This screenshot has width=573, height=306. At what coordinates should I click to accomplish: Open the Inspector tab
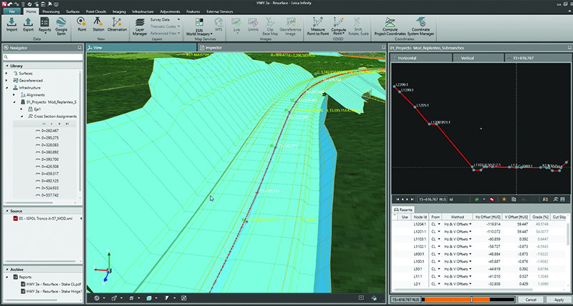tap(213, 47)
